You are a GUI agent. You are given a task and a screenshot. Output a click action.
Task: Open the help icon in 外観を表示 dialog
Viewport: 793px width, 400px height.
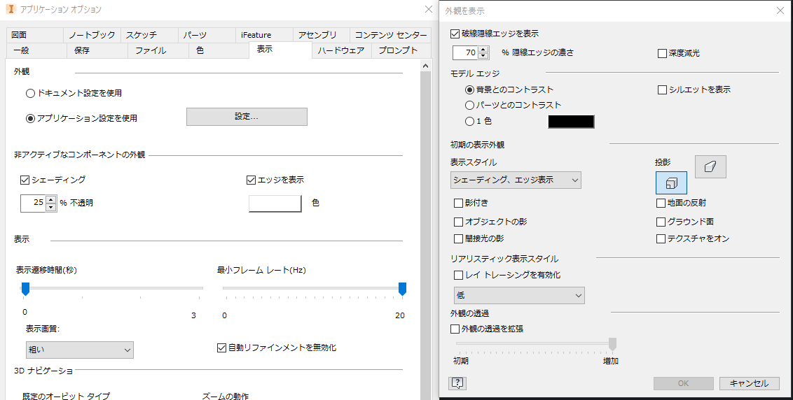tap(457, 383)
